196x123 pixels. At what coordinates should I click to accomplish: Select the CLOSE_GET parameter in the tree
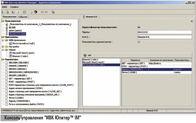pos(35,91)
